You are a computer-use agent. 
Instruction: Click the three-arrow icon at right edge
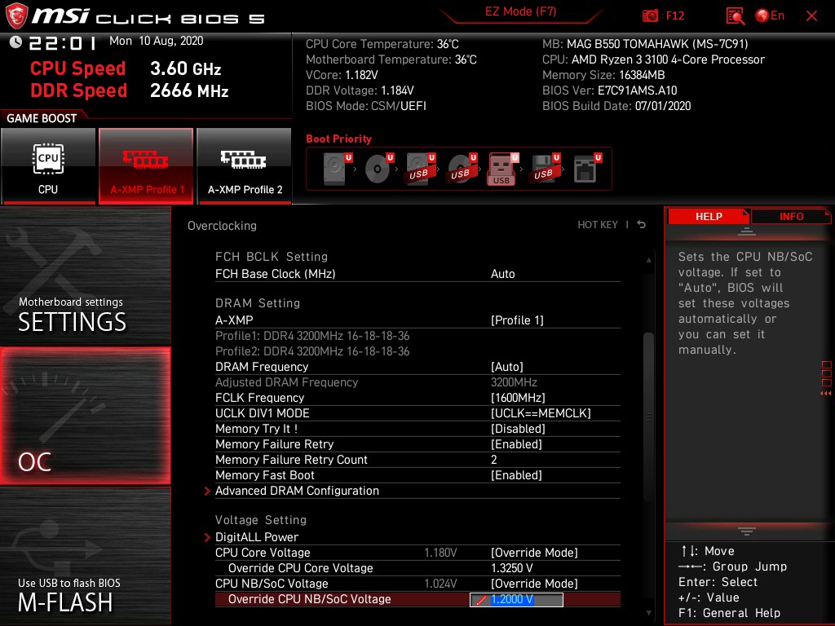[826, 394]
